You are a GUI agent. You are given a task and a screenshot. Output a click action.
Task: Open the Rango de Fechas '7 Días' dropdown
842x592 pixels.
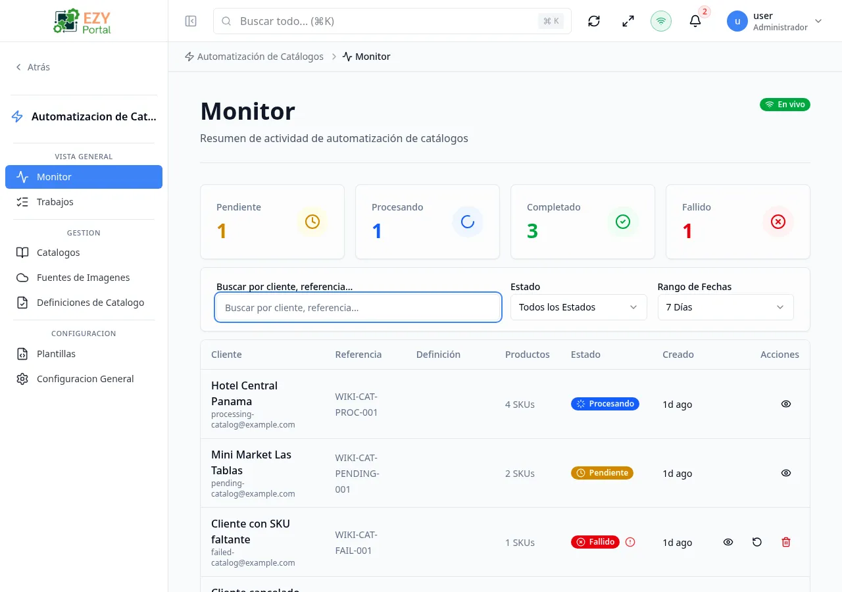(726, 307)
